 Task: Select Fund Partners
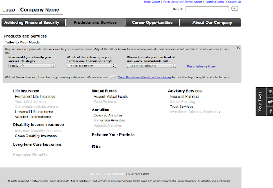pyautogui.click(x=105, y=101)
